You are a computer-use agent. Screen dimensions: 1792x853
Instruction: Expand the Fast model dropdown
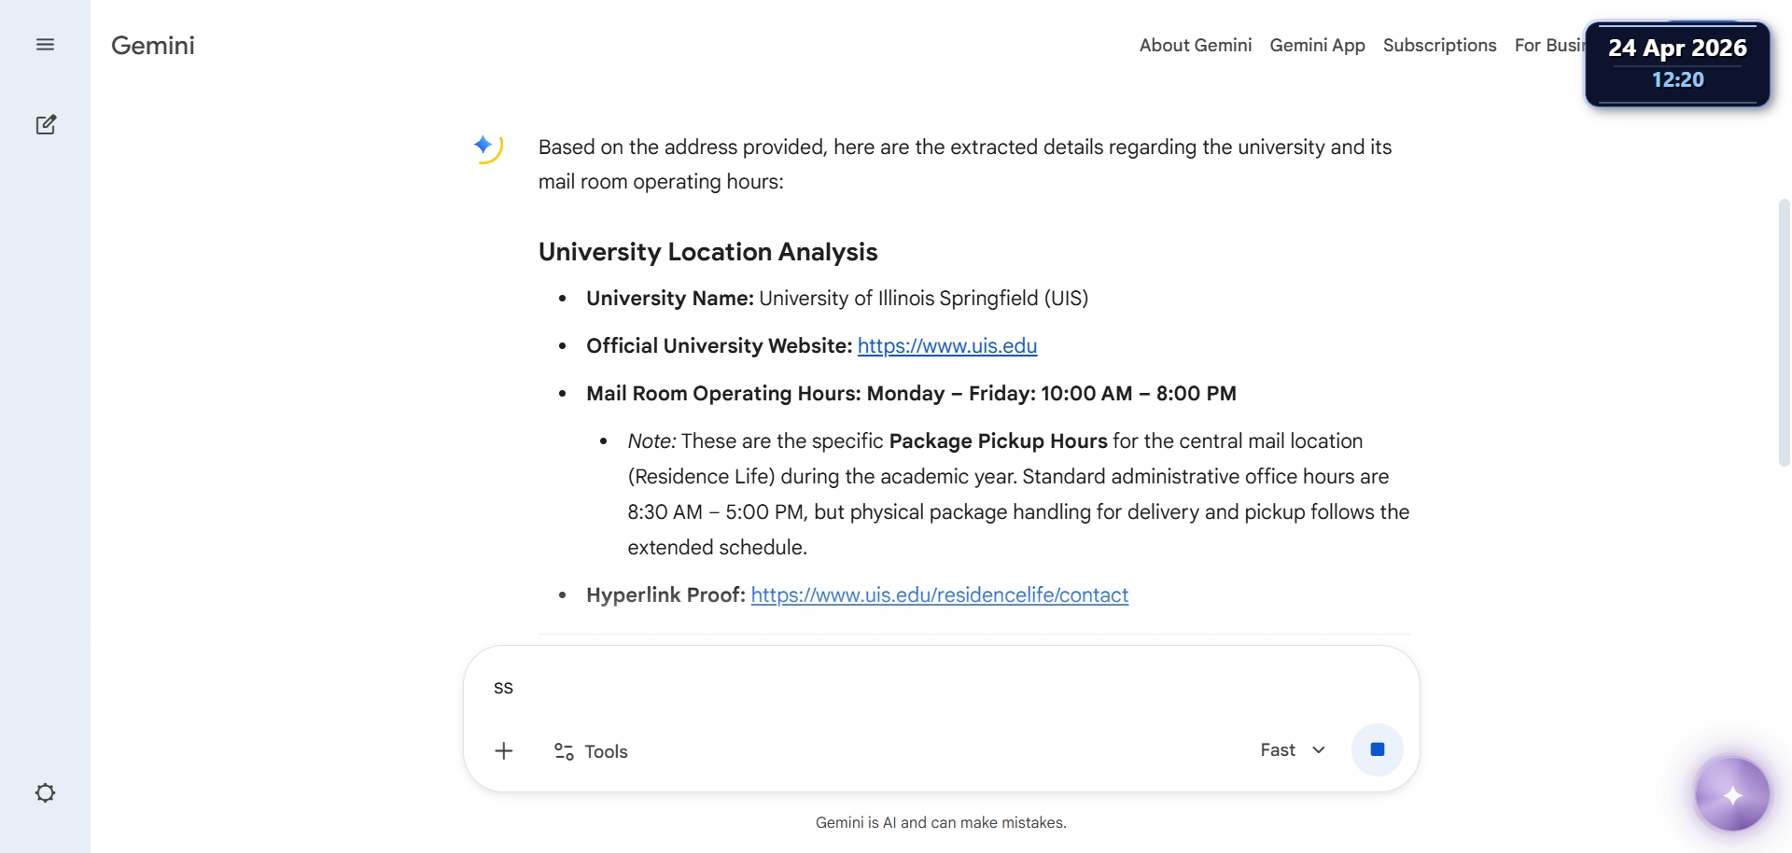pos(1292,750)
